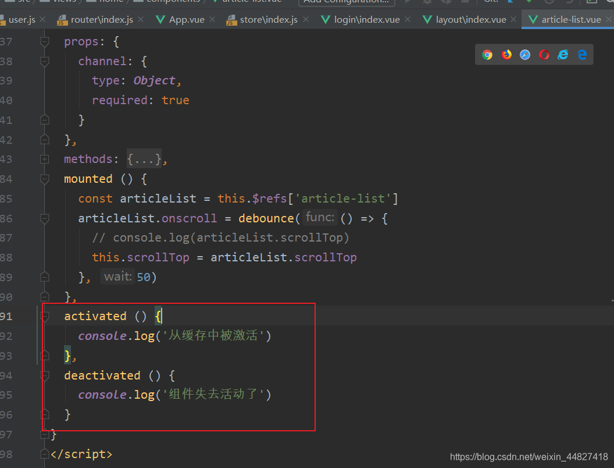
Task: Click the commented console.log line 87
Action: [220, 237]
